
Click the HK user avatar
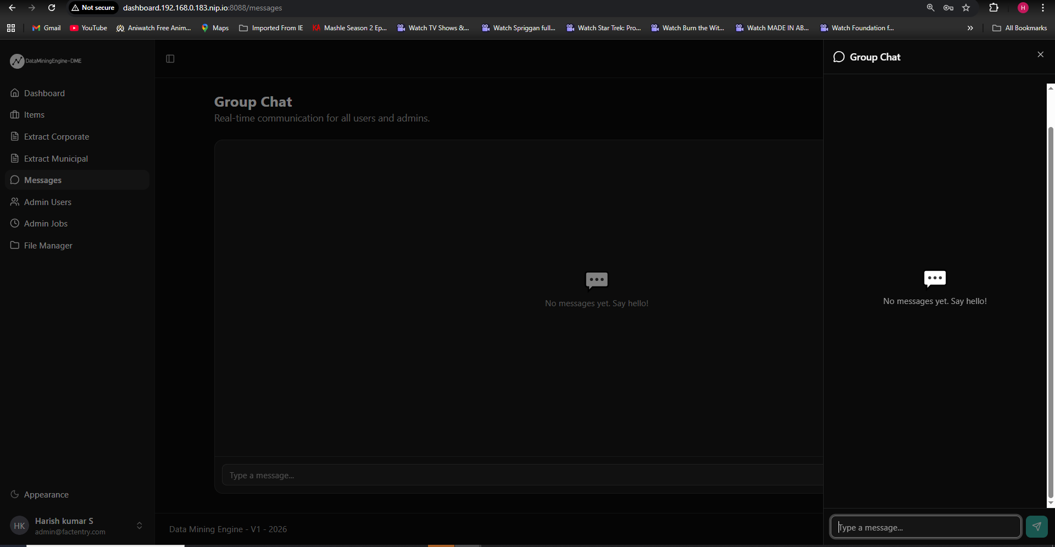coord(19,526)
